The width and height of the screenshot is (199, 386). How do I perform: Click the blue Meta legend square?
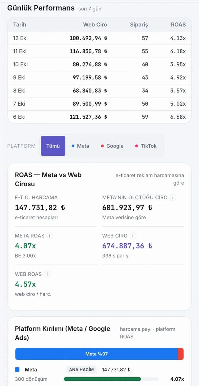click(17, 370)
